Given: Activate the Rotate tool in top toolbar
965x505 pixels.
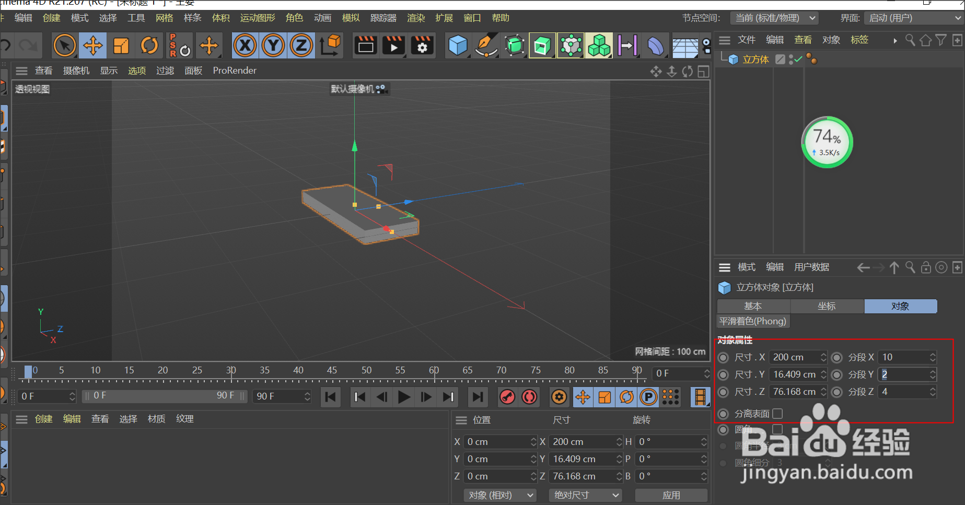Looking at the screenshot, I should [149, 45].
